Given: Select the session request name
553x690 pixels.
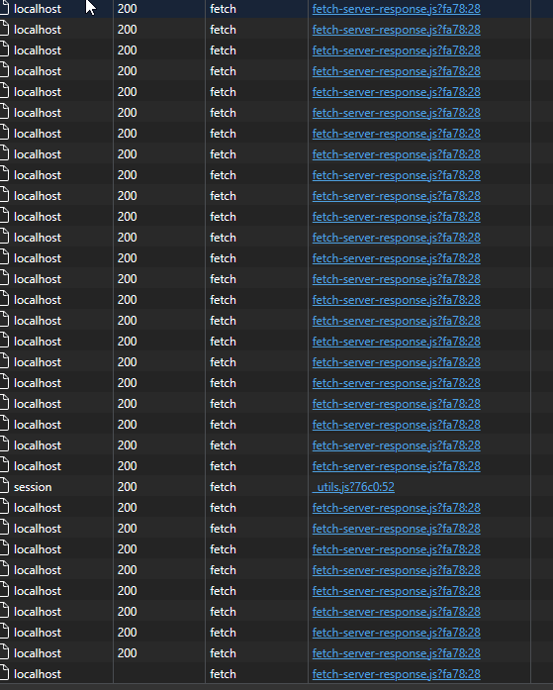Looking at the screenshot, I should (x=33, y=487).
